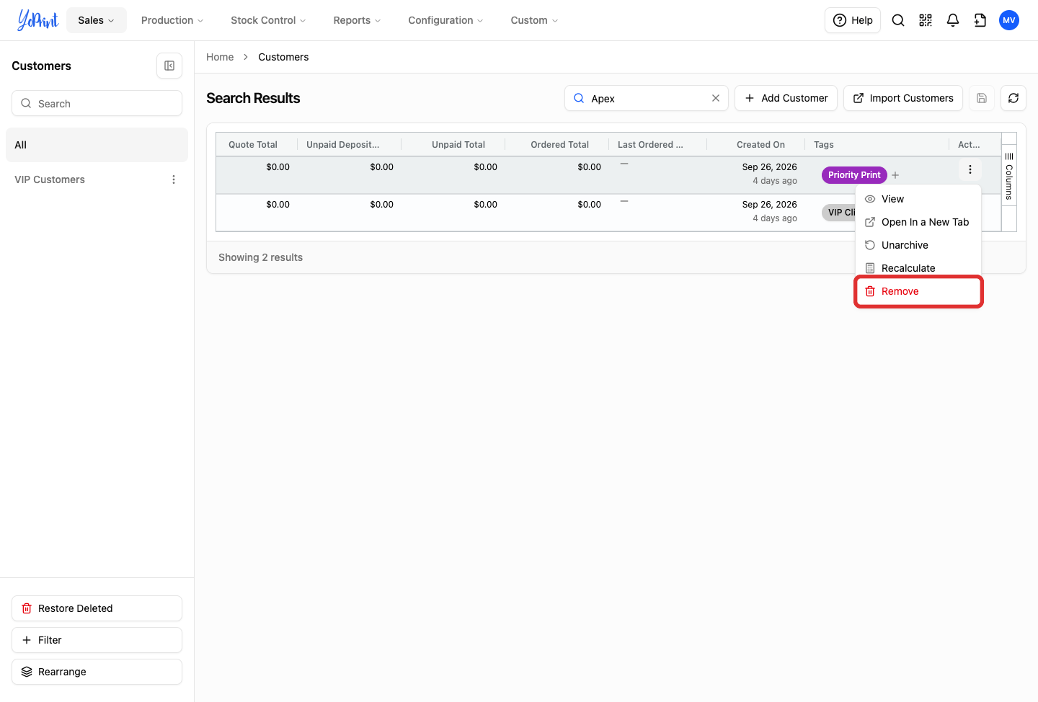Choose Unarchive in the context menu
The image size is (1038, 702).
(918, 245)
